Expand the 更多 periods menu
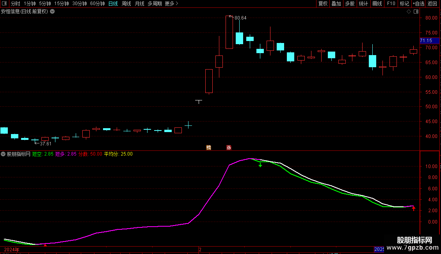Screen dimensions: 441x254 point(172,4)
